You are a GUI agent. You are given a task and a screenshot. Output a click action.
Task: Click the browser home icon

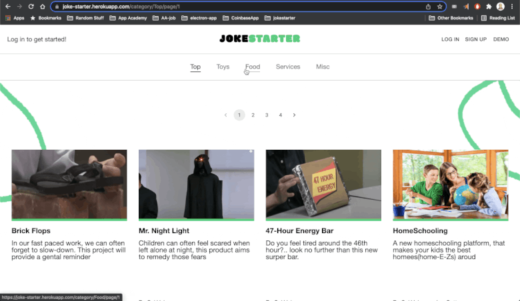tap(43, 6)
